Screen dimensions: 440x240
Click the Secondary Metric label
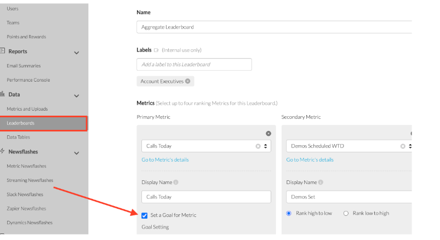(x=301, y=117)
